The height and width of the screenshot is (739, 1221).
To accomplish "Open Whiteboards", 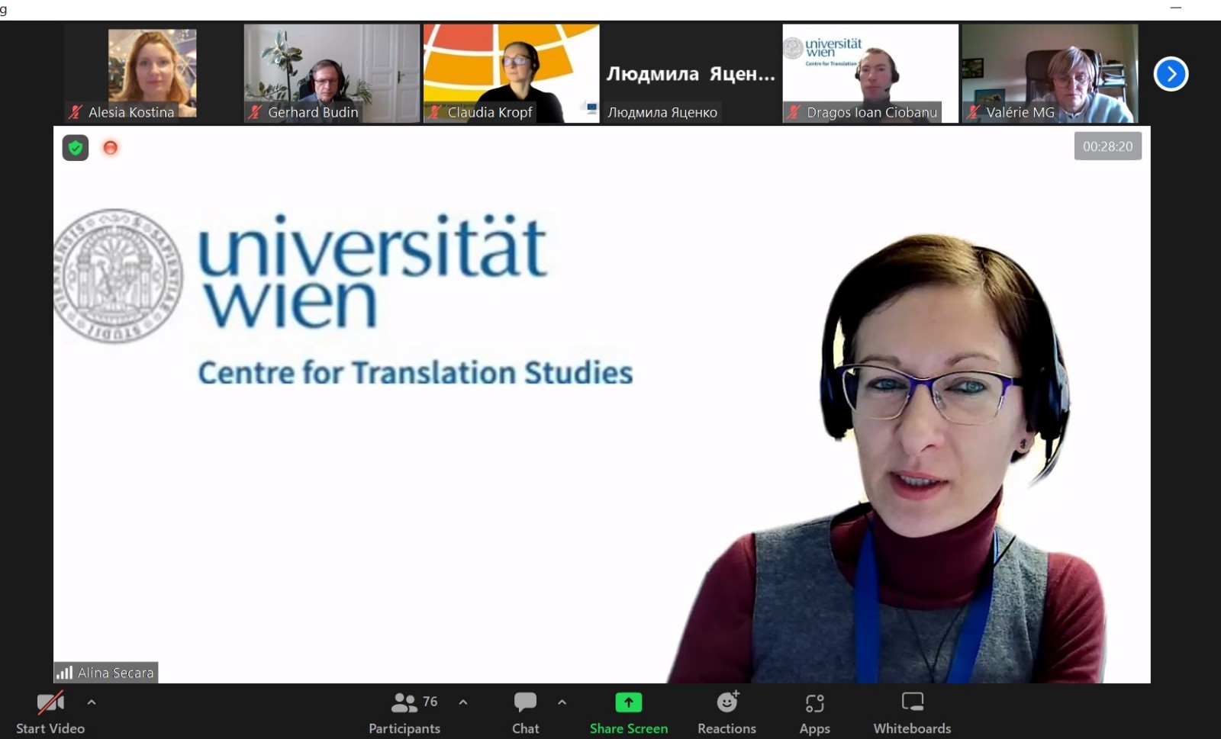I will coord(912,714).
